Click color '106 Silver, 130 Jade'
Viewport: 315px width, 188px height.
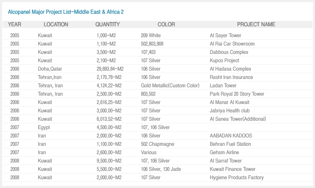pos(161,169)
